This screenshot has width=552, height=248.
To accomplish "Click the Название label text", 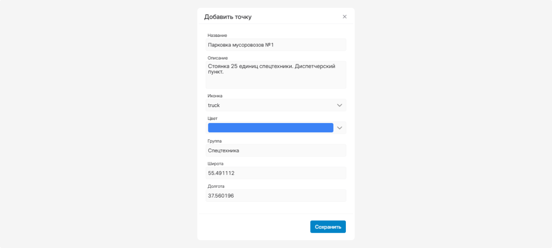I will click(217, 35).
